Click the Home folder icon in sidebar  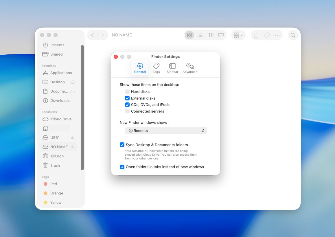click(45, 128)
